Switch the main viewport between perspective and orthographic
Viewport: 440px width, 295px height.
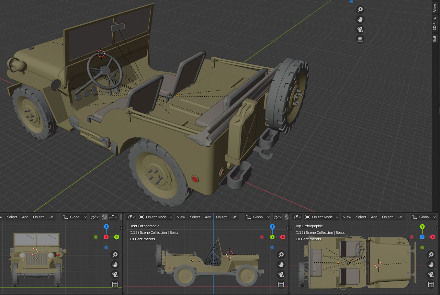coord(360,40)
